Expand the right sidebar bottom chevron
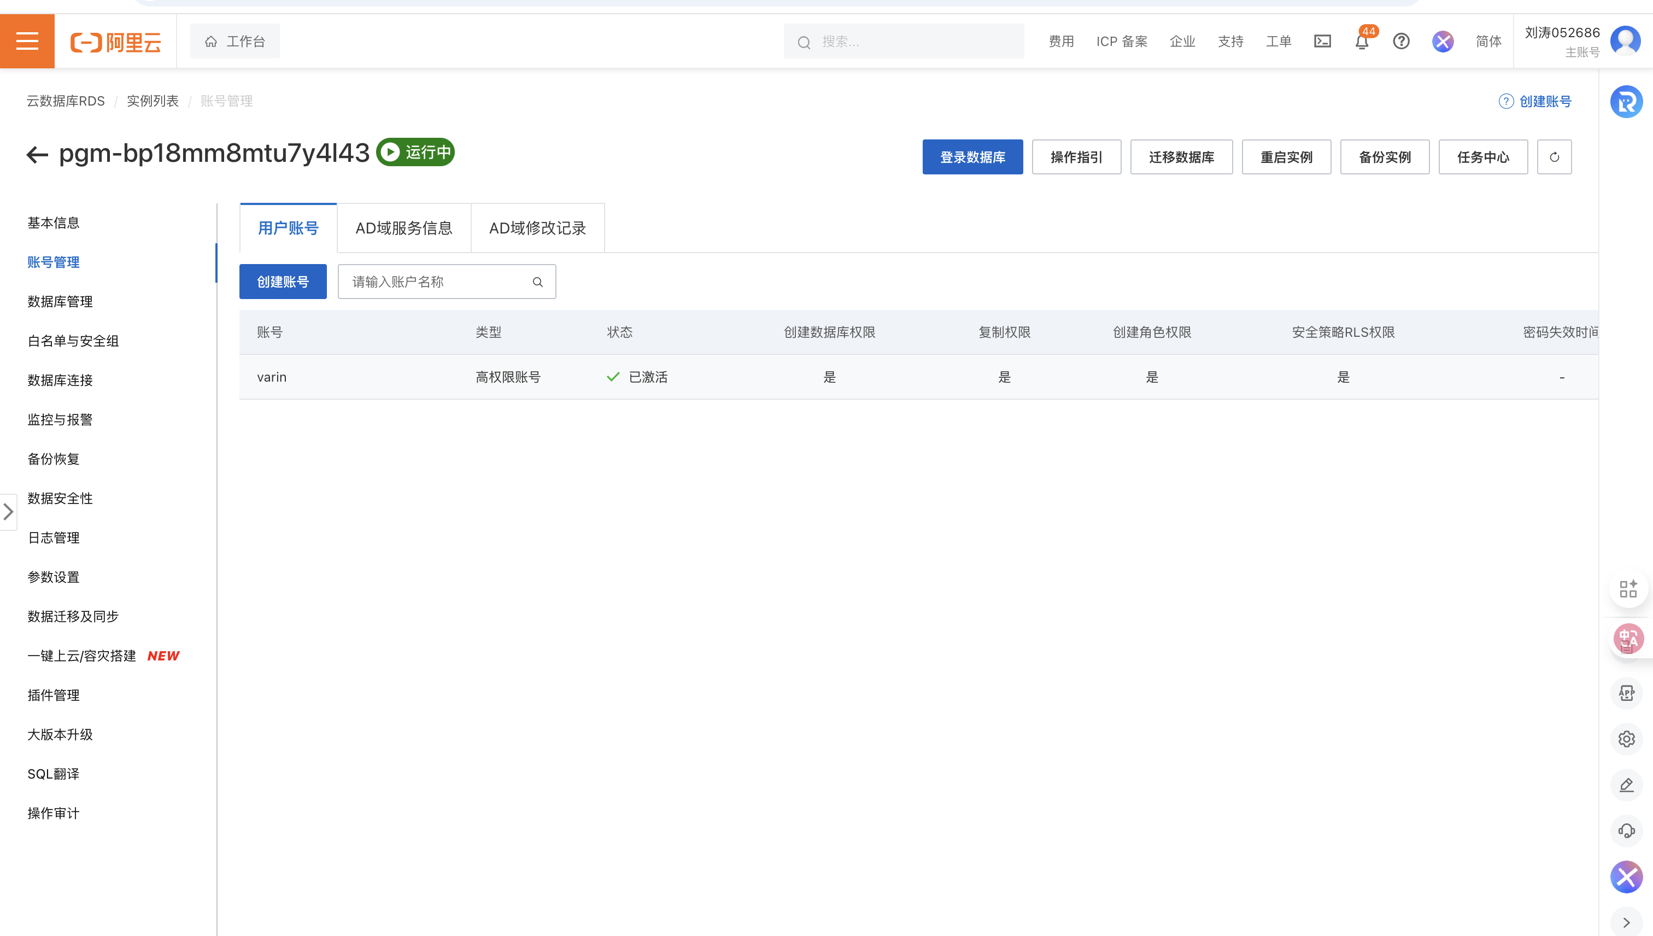1653x936 pixels. pos(1626,922)
